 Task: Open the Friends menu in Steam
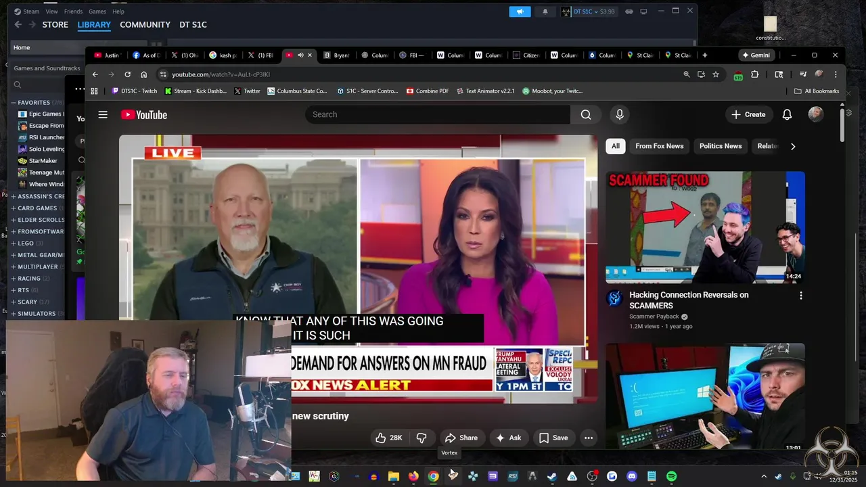pyautogui.click(x=73, y=11)
